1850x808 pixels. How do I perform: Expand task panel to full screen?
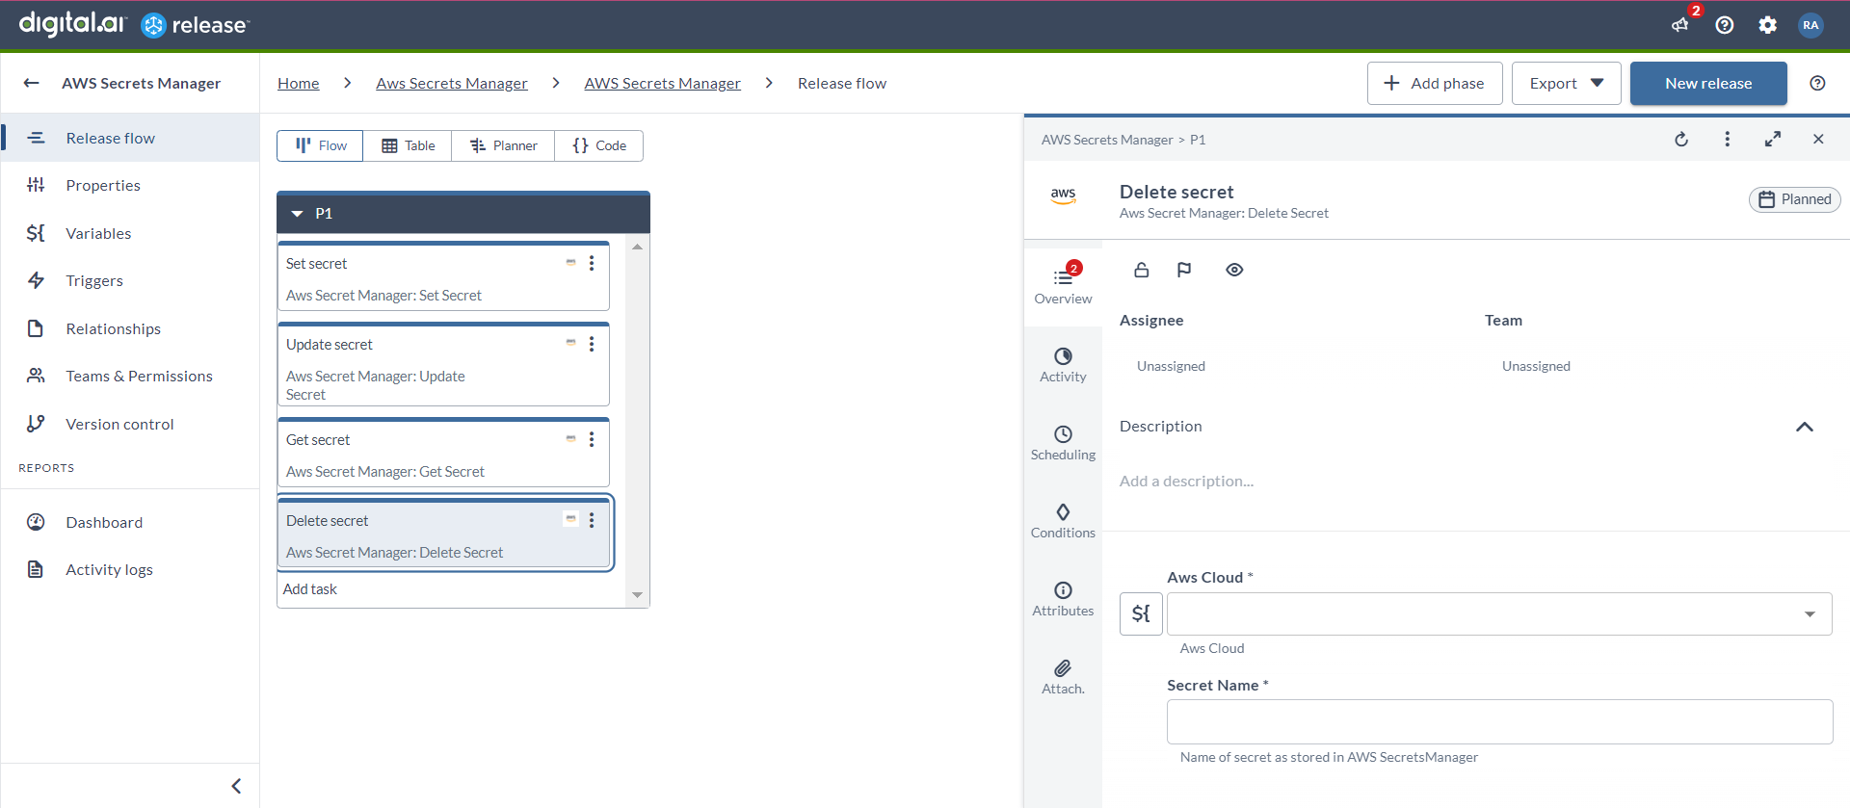tap(1772, 140)
